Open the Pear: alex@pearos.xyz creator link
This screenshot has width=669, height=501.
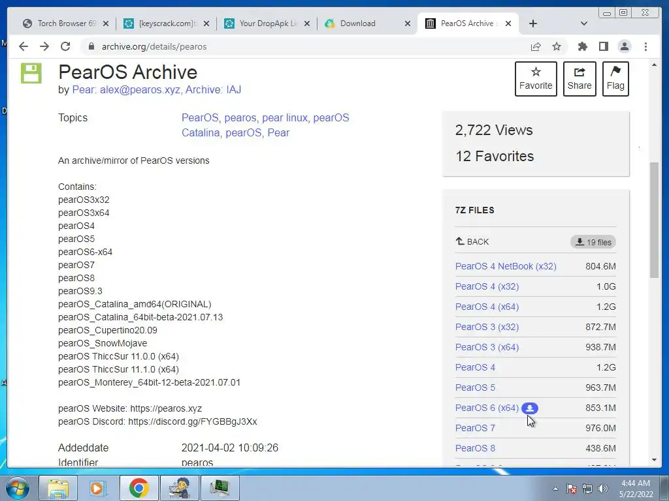(126, 89)
